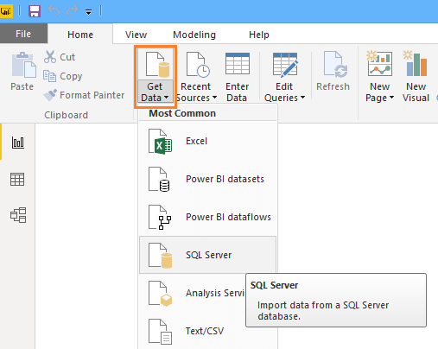Click the Undo arrow in the quick access toolbar

[x=54, y=11]
